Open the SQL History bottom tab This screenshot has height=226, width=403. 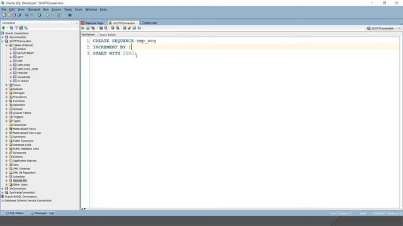pyautogui.click(x=15, y=213)
